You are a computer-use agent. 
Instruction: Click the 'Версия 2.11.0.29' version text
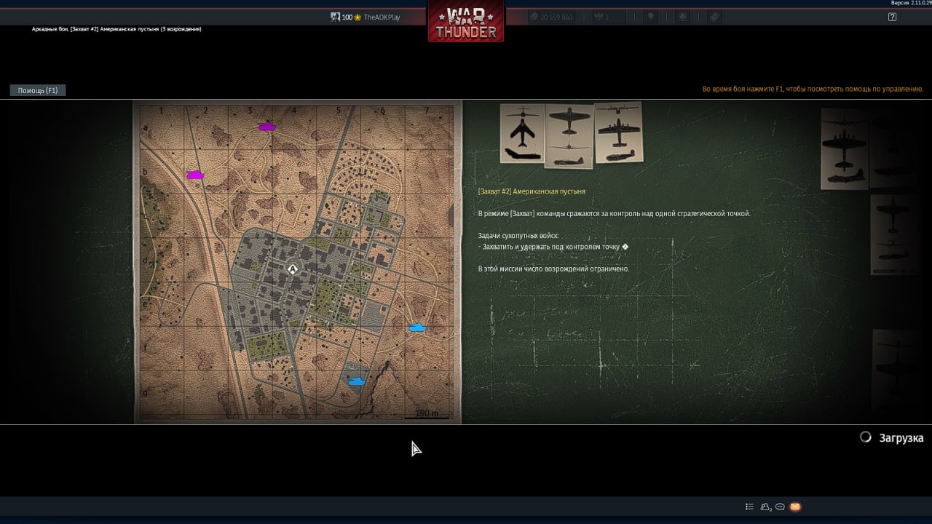911,3
